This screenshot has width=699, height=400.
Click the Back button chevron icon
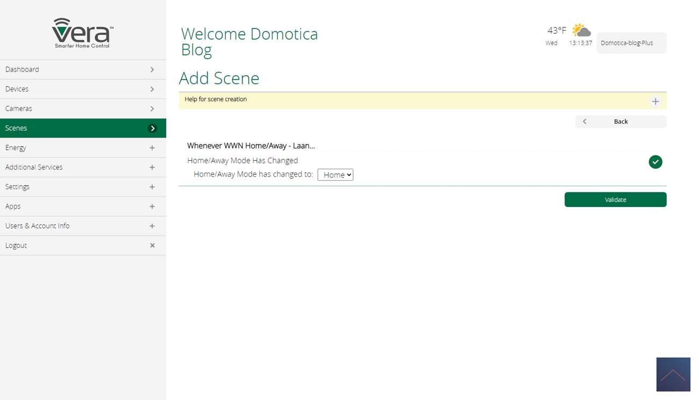[x=584, y=122]
